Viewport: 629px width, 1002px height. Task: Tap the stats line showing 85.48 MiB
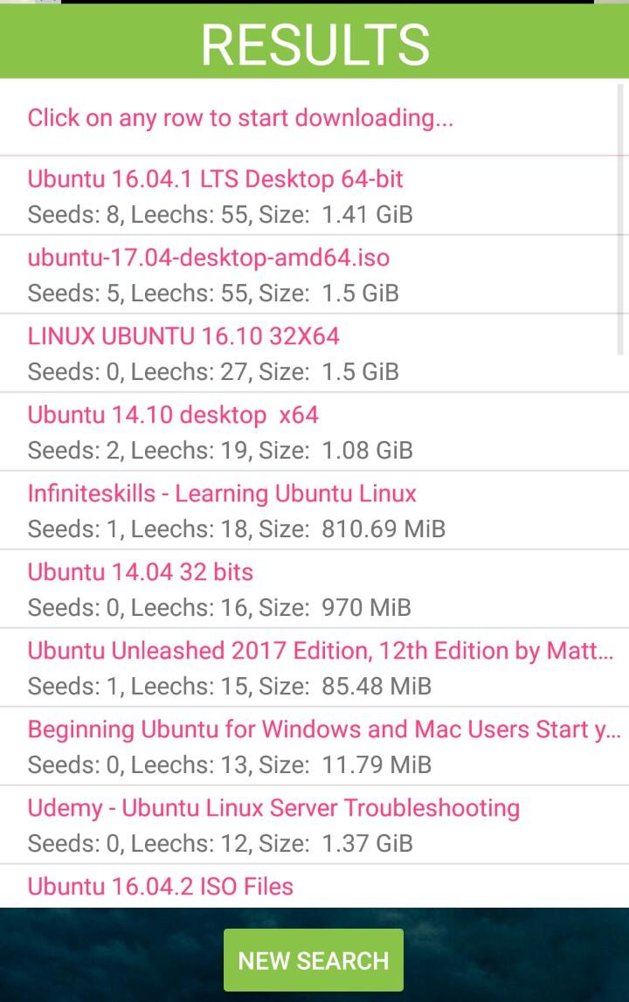click(229, 687)
